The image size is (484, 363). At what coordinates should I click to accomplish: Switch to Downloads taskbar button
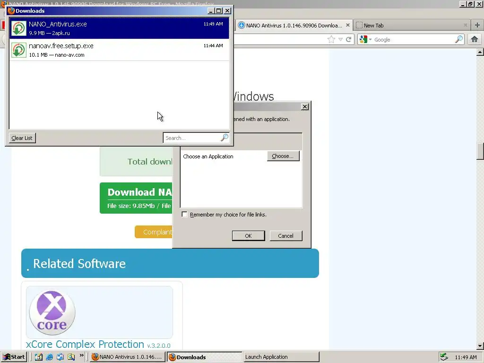click(x=204, y=357)
